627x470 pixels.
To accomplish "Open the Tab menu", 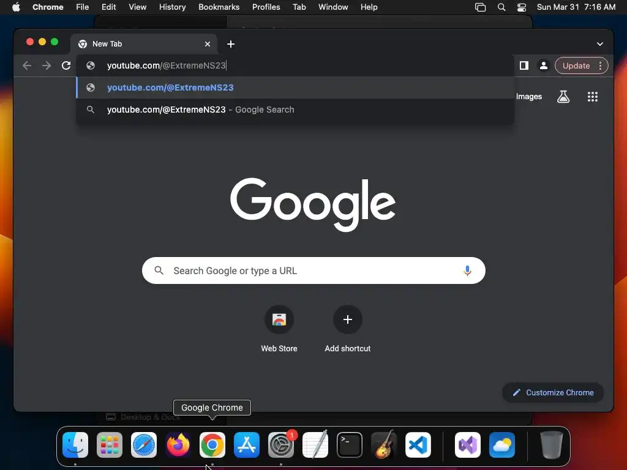I will coord(299,7).
